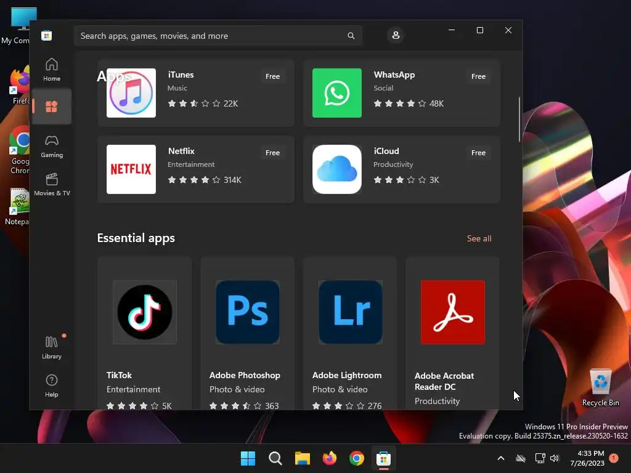Open the volume control in system tray
The image size is (631, 473).
(x=555, y=458)
